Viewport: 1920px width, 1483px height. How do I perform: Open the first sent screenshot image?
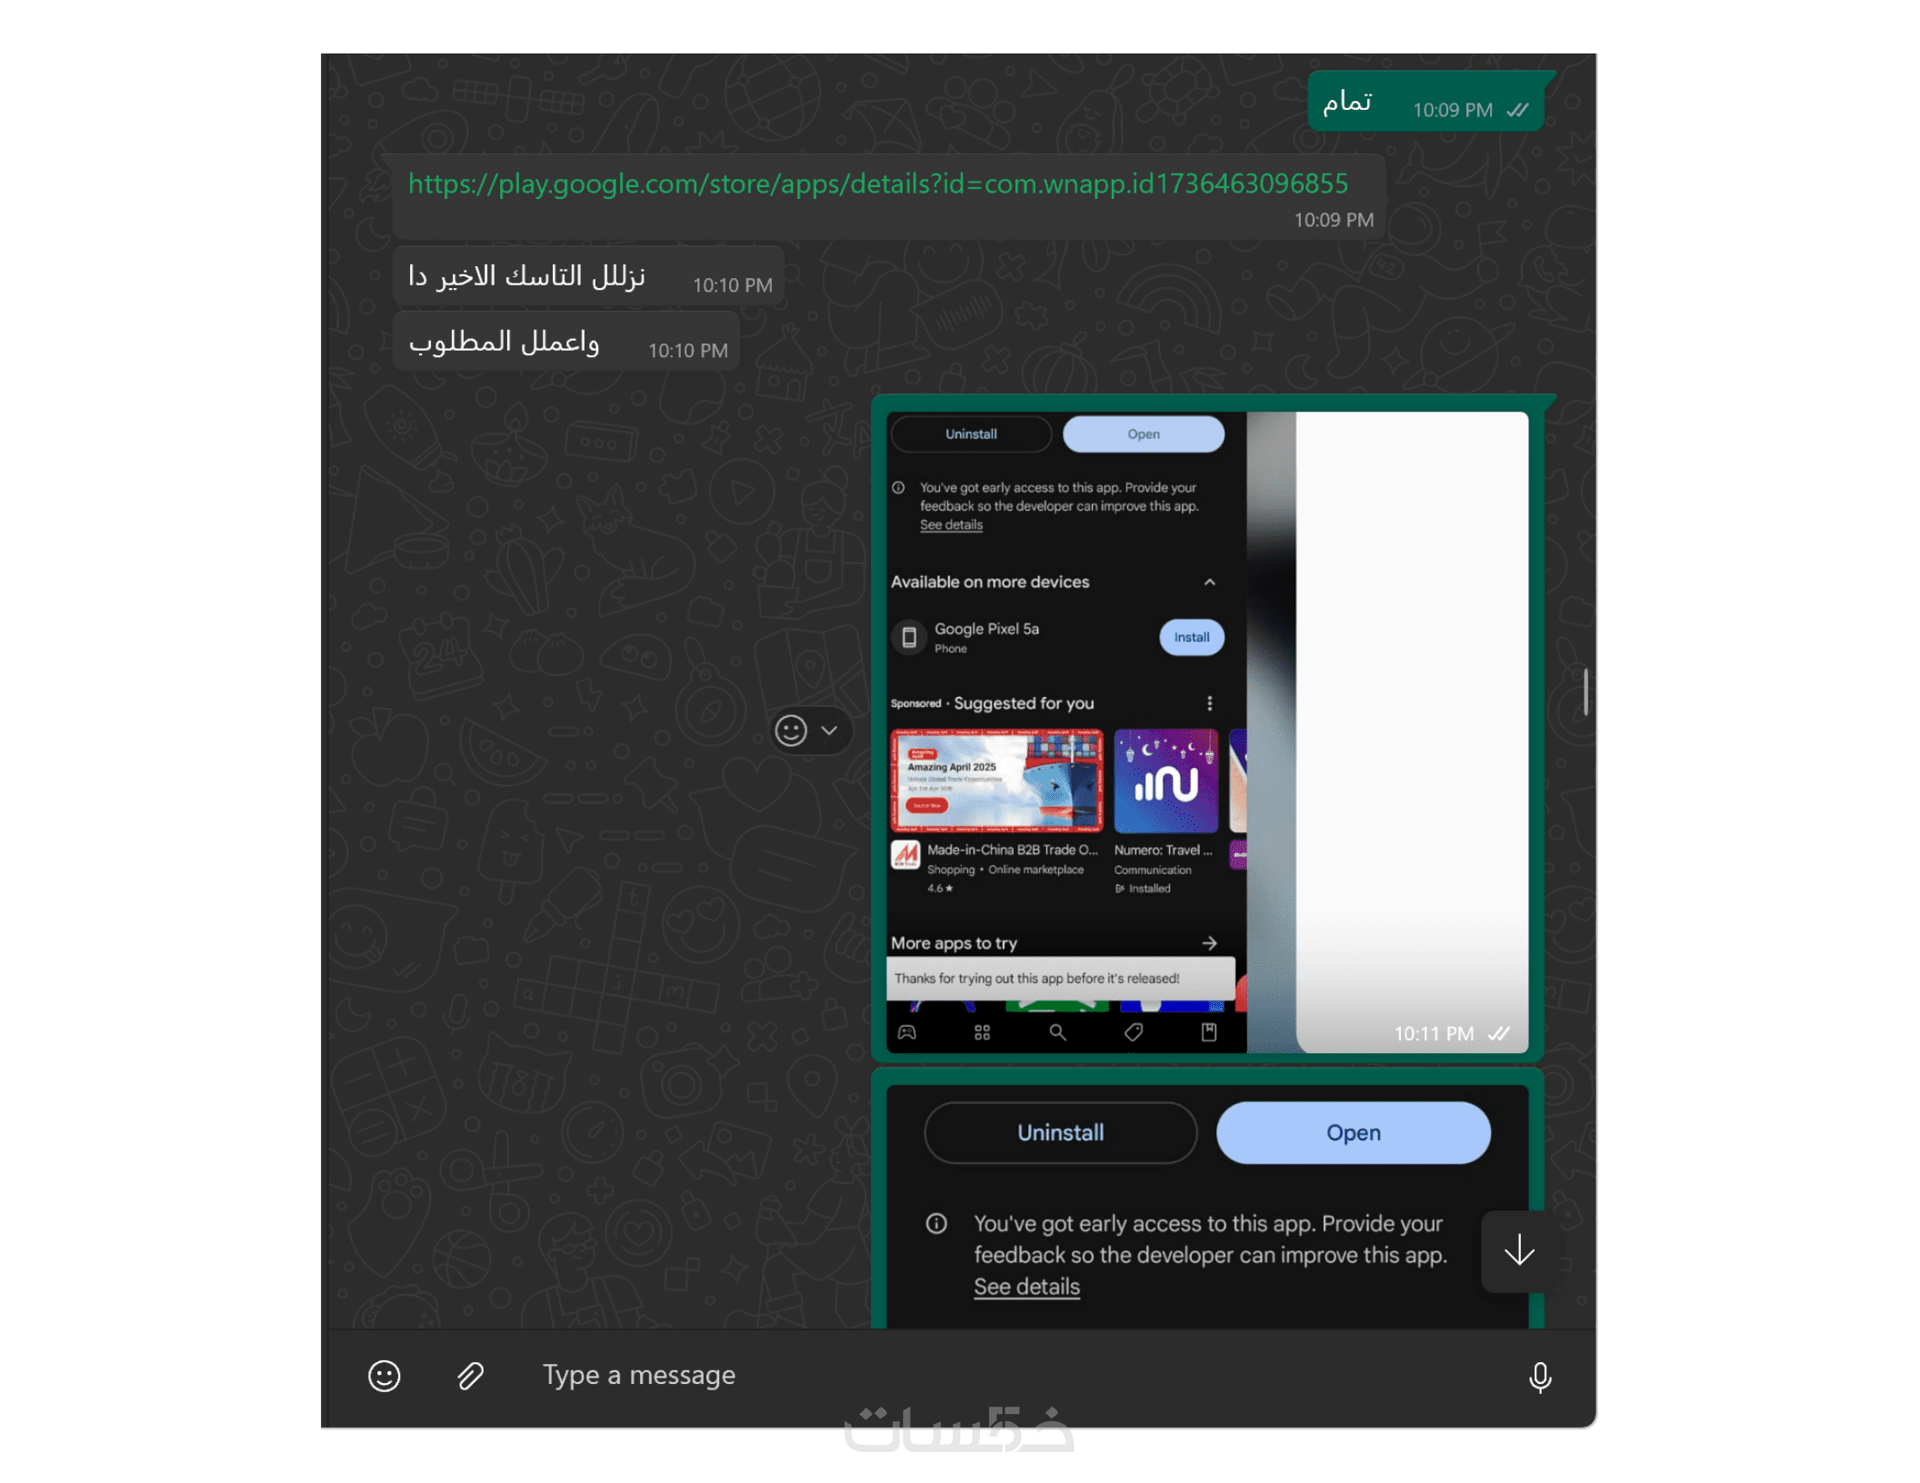coord(1207,732)
